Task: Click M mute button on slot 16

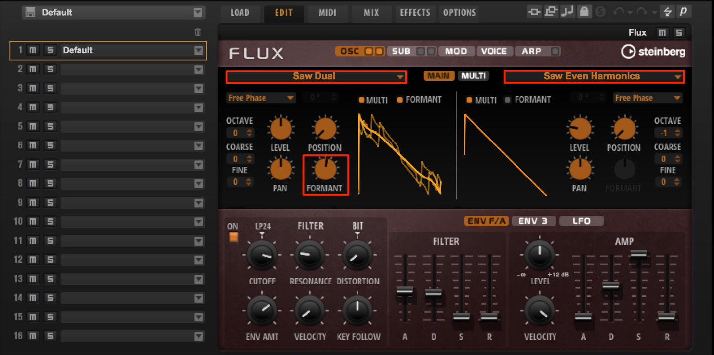Action: point(33,336)
